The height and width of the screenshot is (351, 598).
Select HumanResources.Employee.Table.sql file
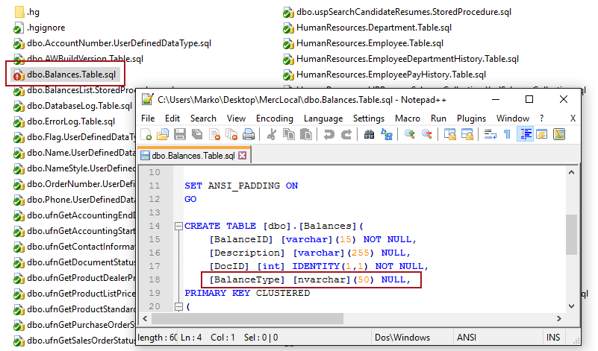tap(363, 43)
